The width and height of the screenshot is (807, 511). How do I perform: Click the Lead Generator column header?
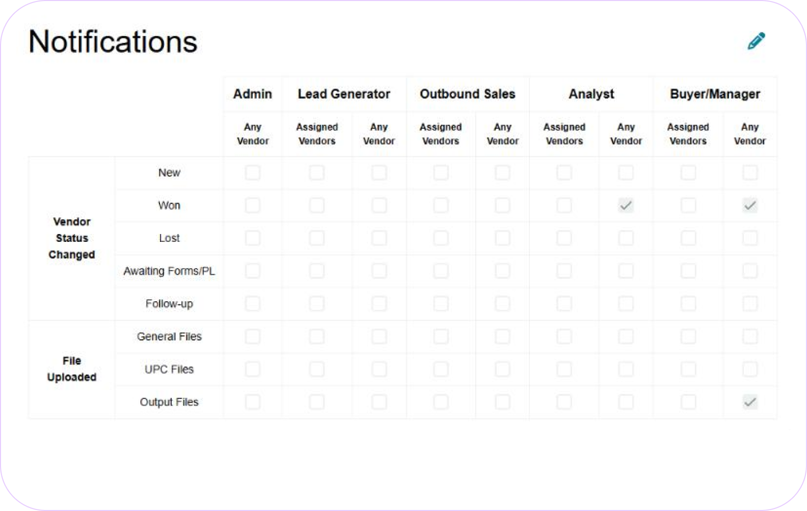[344, 94]
